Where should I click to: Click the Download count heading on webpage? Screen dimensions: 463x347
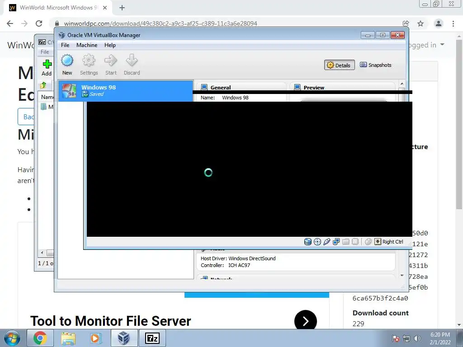pyautogui.click(x=381, y=313)
